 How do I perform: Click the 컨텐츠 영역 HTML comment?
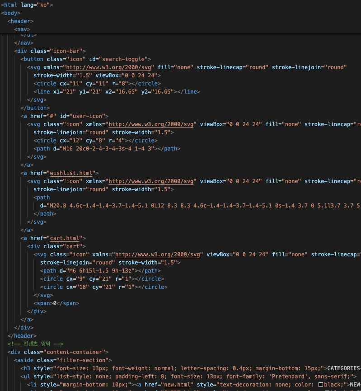[x=35, y=344]
